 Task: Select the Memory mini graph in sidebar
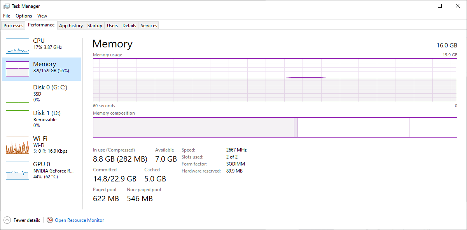17,69
